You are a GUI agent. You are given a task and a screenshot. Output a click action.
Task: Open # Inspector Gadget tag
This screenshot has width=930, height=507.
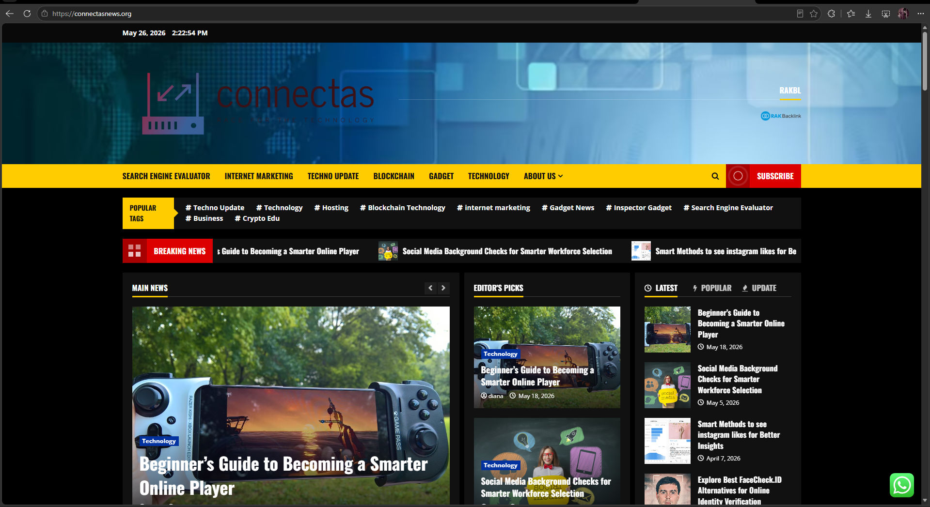point(639,208)
